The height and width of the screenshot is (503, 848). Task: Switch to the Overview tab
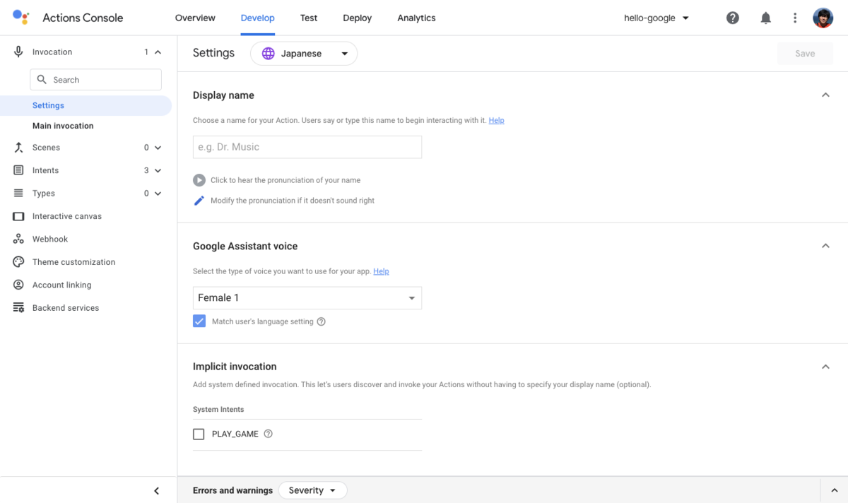pyautogui.click(x=195, y=18)
